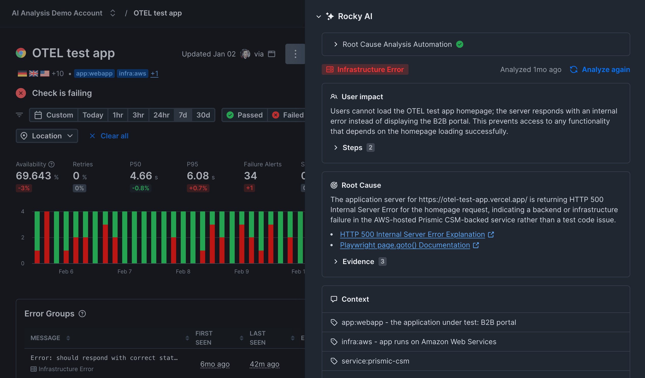Select the 30d time range
This screenshot has height=378, width=645.
tap(203, 115)
